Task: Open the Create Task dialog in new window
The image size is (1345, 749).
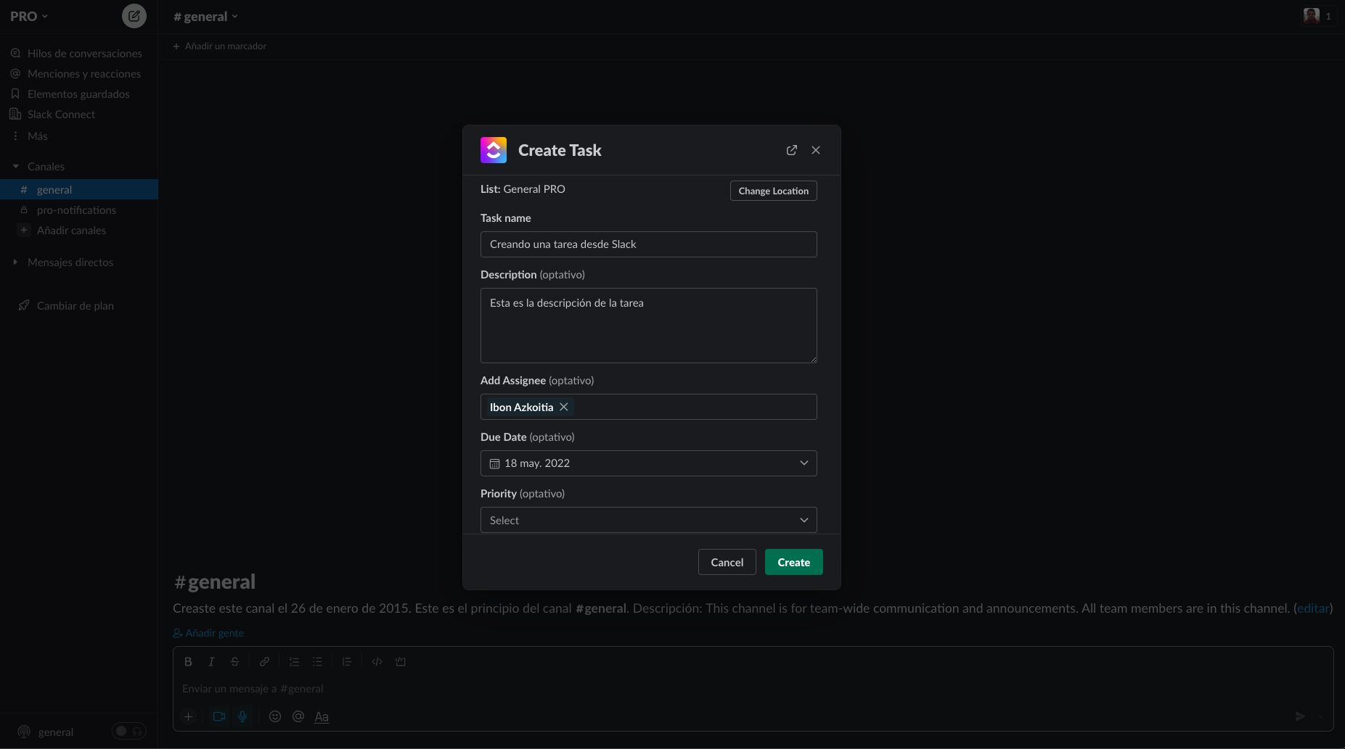Action: pos(792,150)
